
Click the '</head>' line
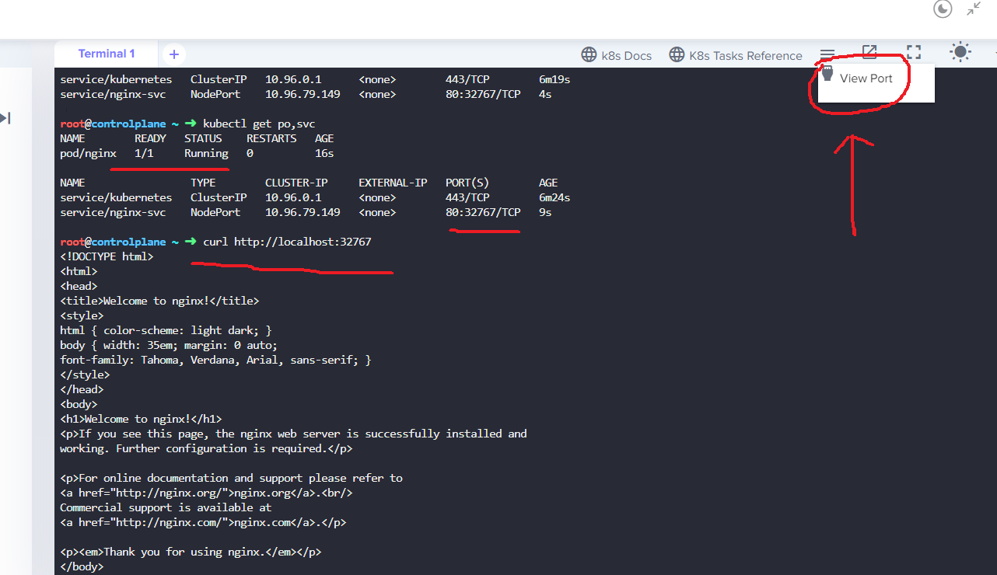tap(82, 390)
